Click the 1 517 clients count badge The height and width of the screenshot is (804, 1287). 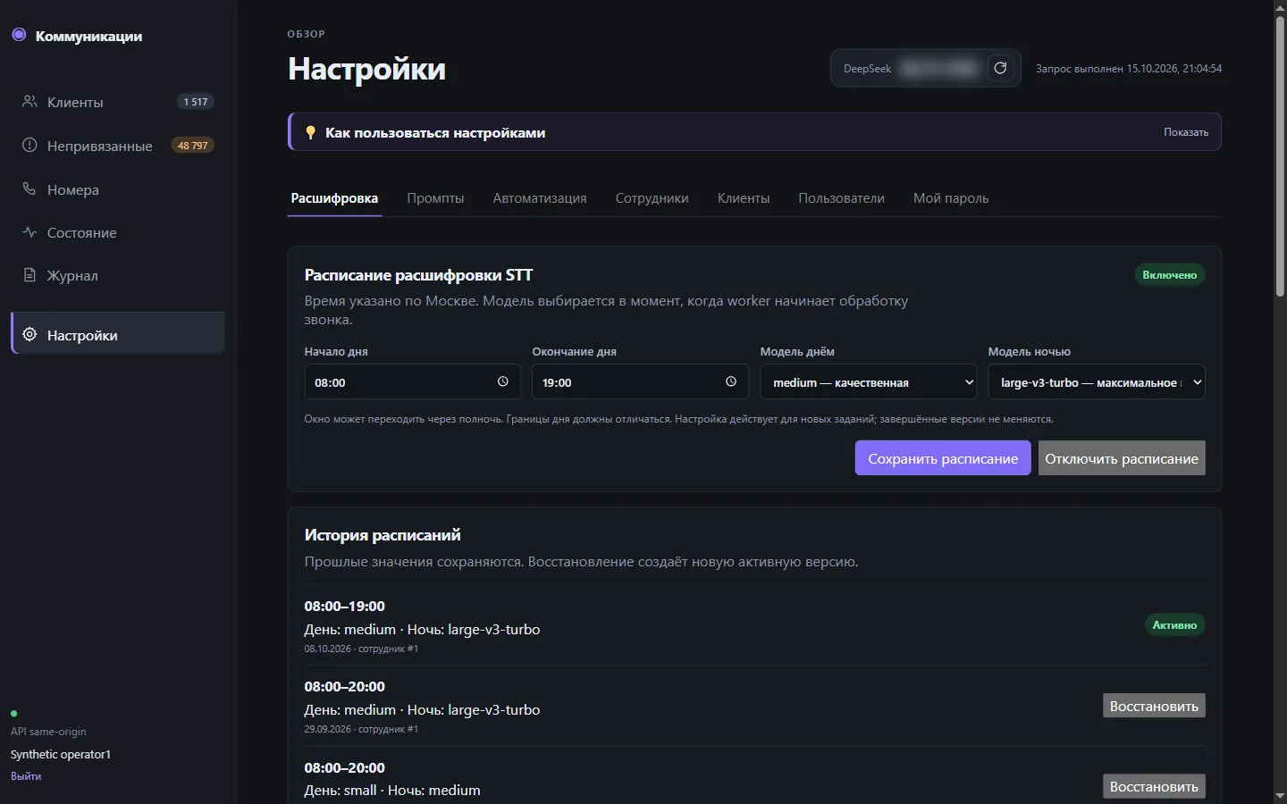[x=195, y=102]
